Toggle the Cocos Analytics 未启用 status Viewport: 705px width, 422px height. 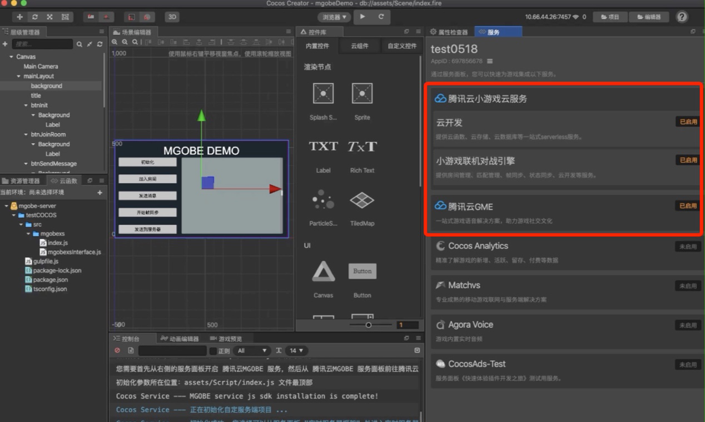[687, 247]
